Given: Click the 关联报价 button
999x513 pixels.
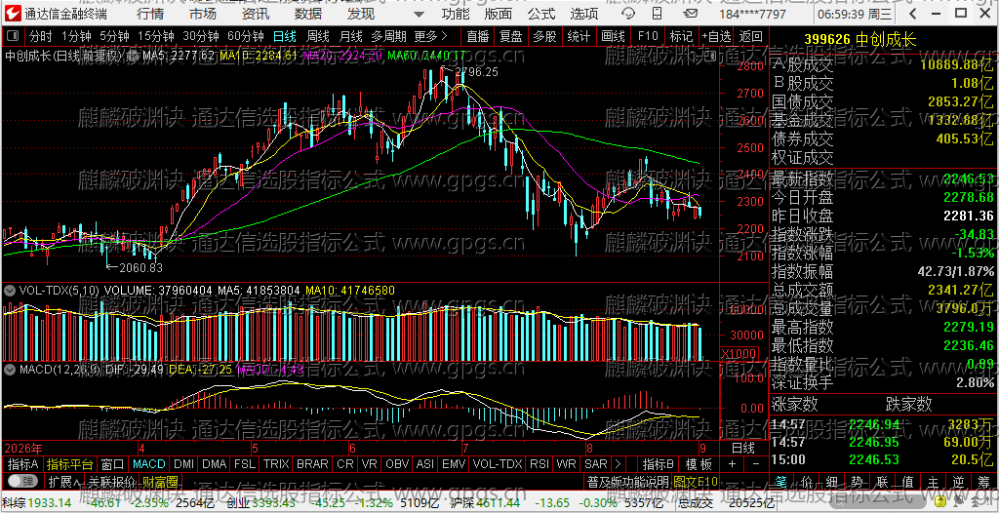Looking at the screenshot, I should pyautogui.click(x=111, y=481).
